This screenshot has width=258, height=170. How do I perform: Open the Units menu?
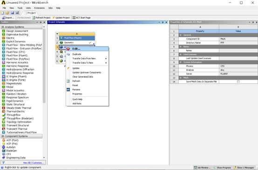tap(28, 8)
